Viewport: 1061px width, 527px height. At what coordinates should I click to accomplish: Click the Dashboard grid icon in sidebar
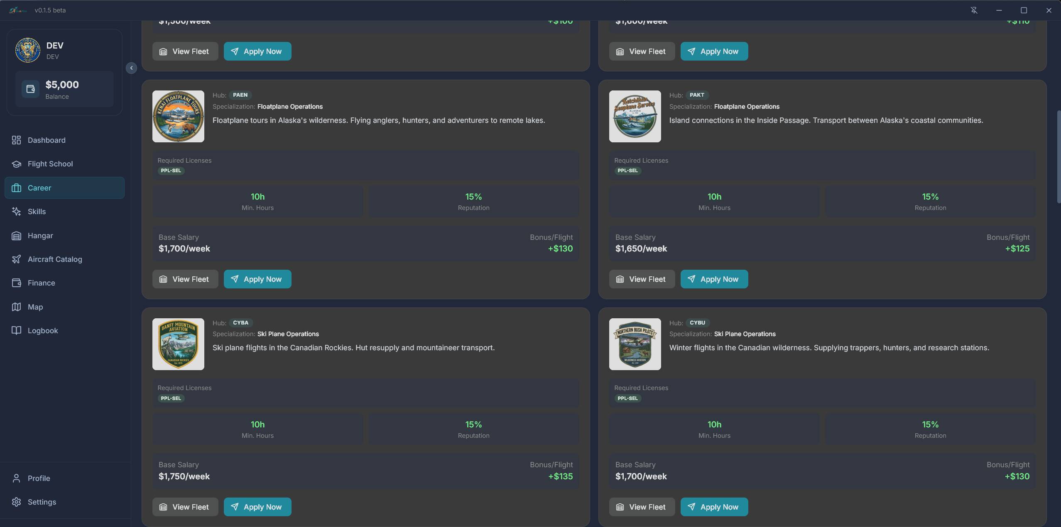(x=16, y=140)
